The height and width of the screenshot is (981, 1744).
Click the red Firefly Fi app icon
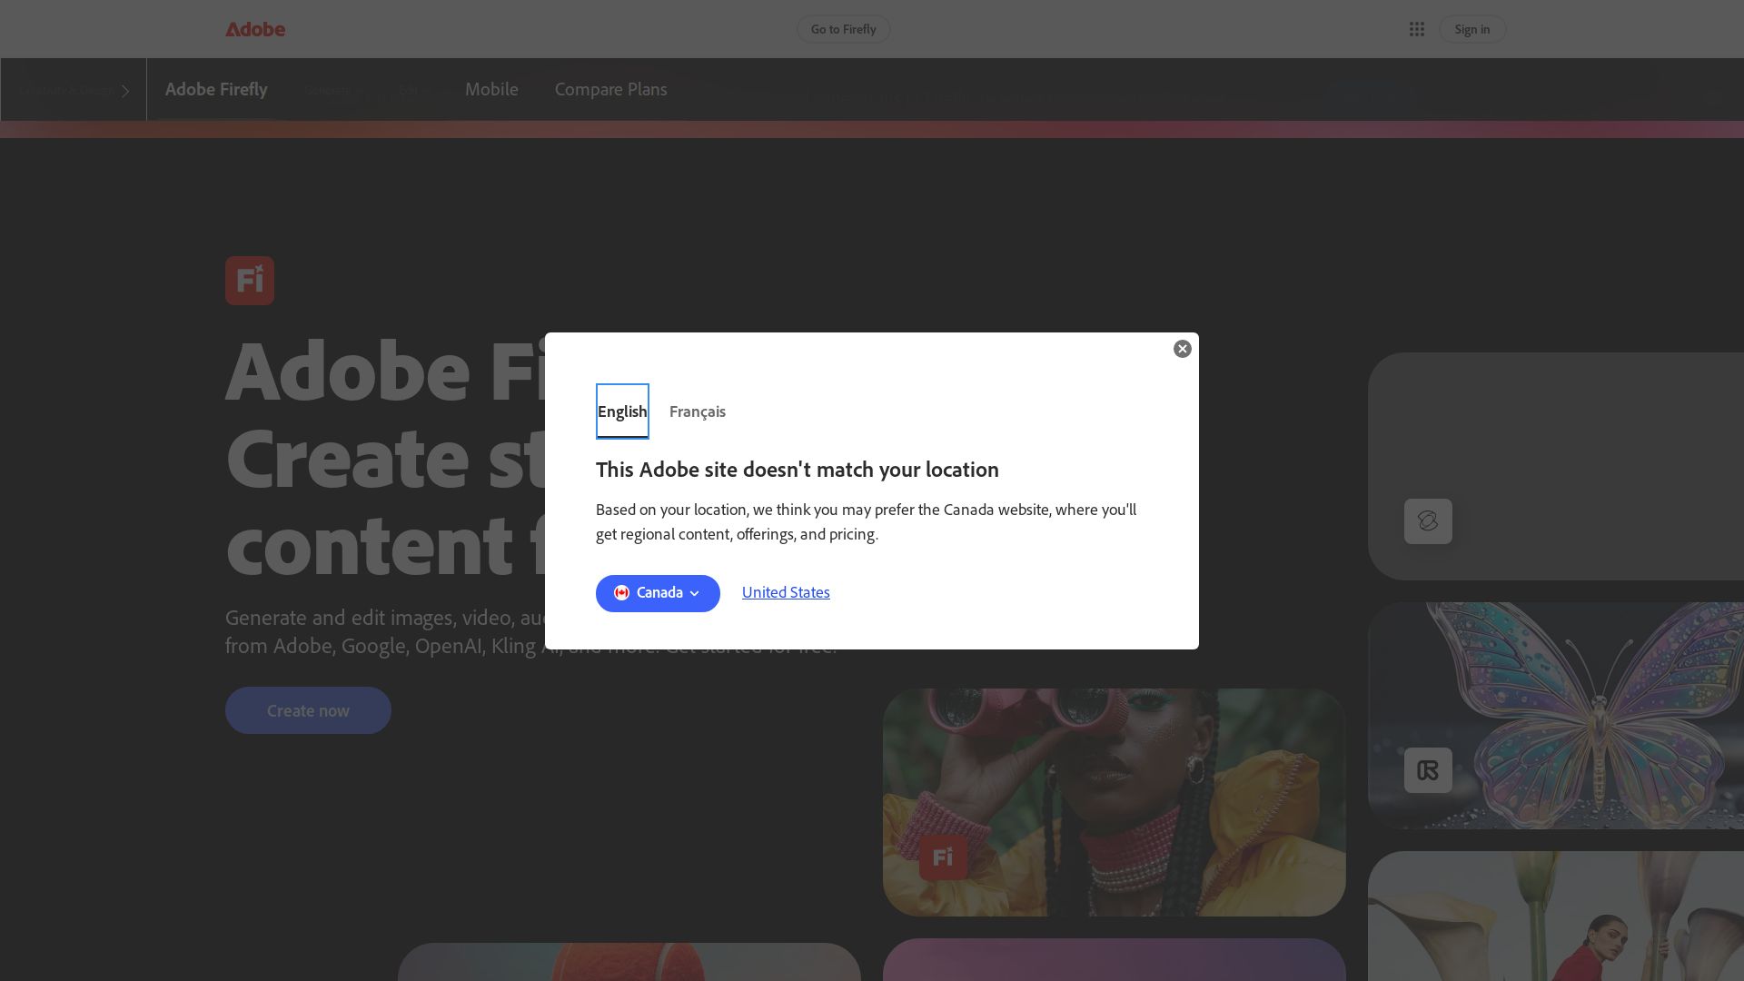250,281
